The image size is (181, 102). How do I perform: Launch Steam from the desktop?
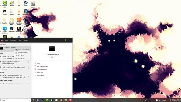26,3
